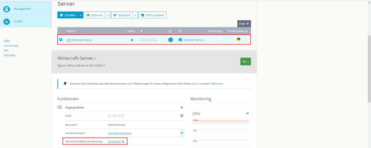The height and width of the screenshot is (148, 371).
Task: Sort by the IP column header
Action: pyautogui.click(x=142, y=31)
